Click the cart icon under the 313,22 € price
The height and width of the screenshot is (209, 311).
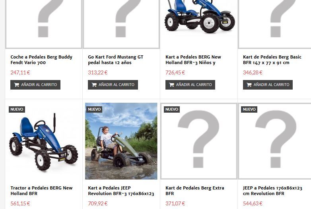pyautogui.click(x=94, y=85)
